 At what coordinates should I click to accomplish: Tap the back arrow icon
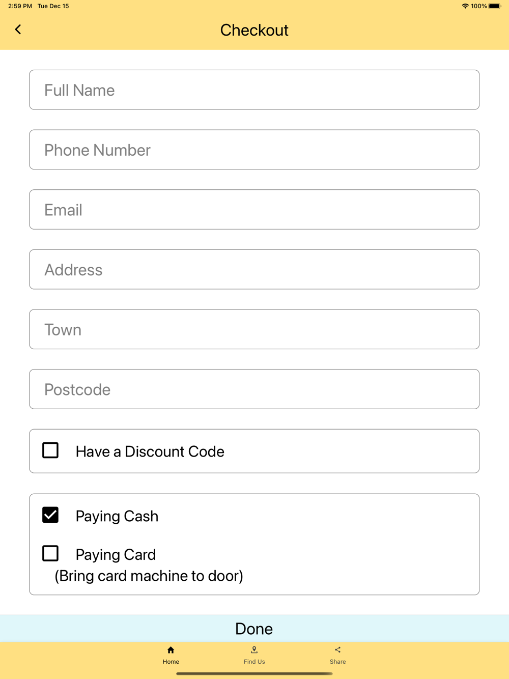coord(18,30)
